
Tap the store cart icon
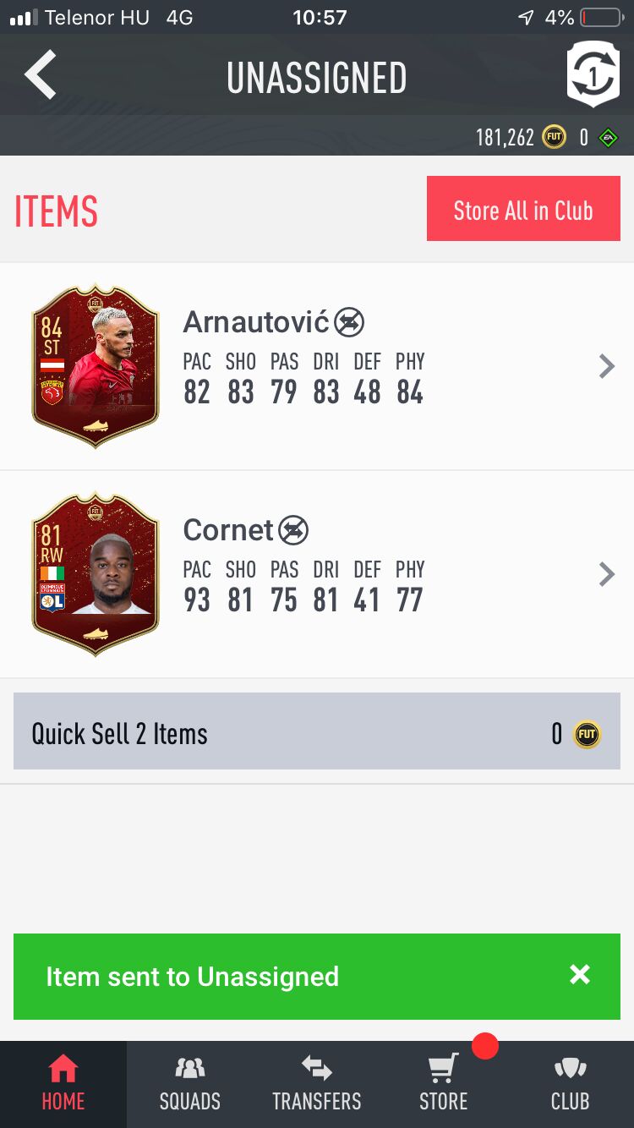tap(444, 1069)
